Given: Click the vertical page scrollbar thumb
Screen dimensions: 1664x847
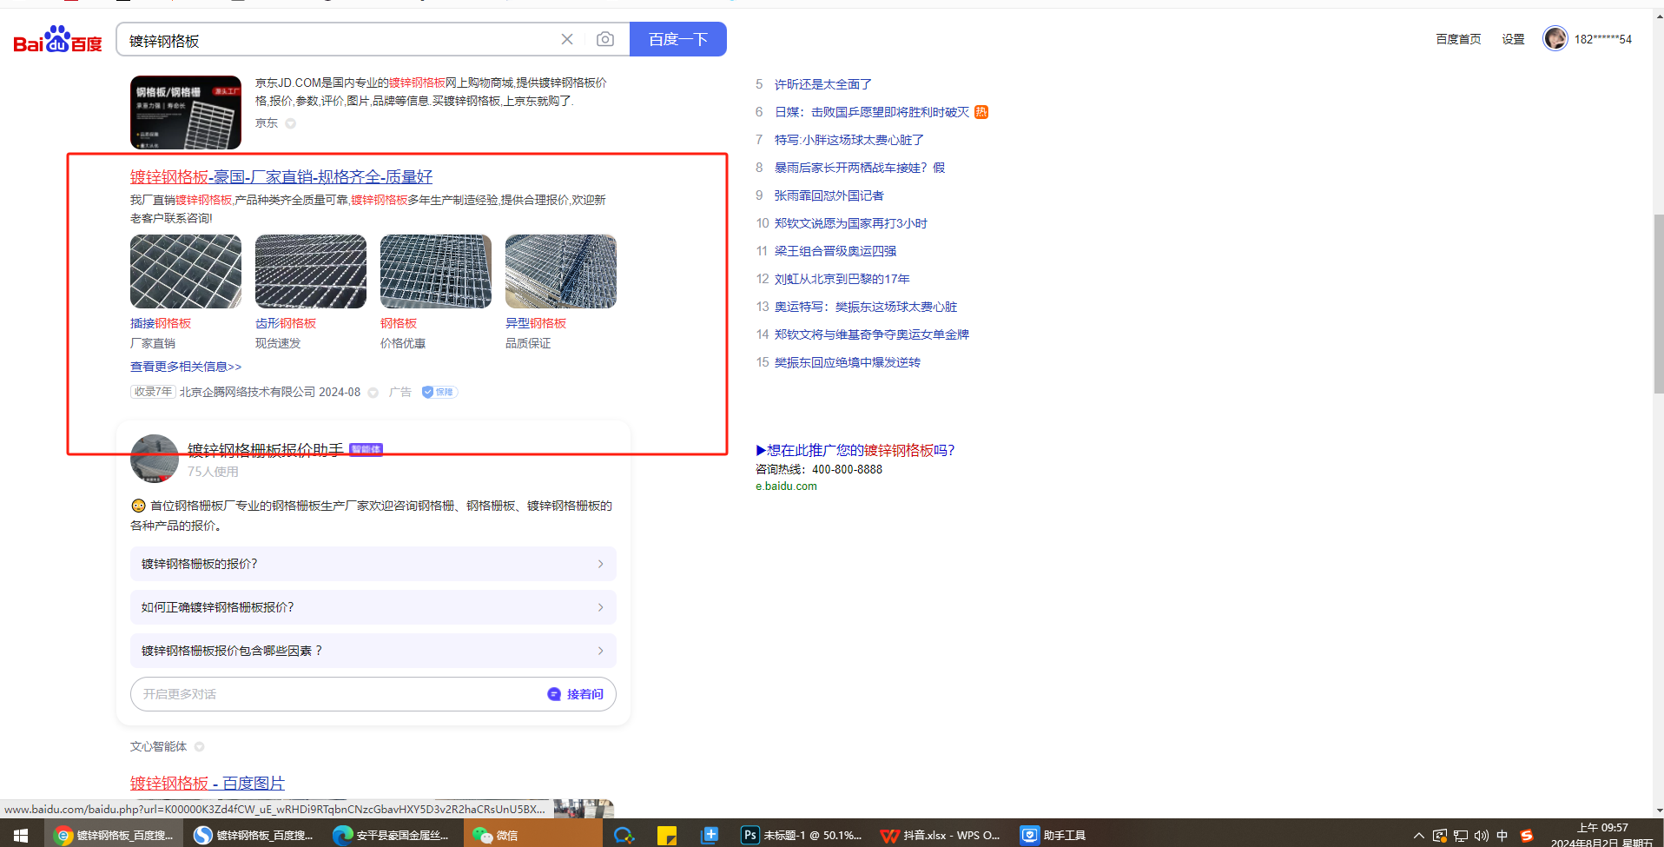Looking at the screenshot, I should click(1658, 304).
